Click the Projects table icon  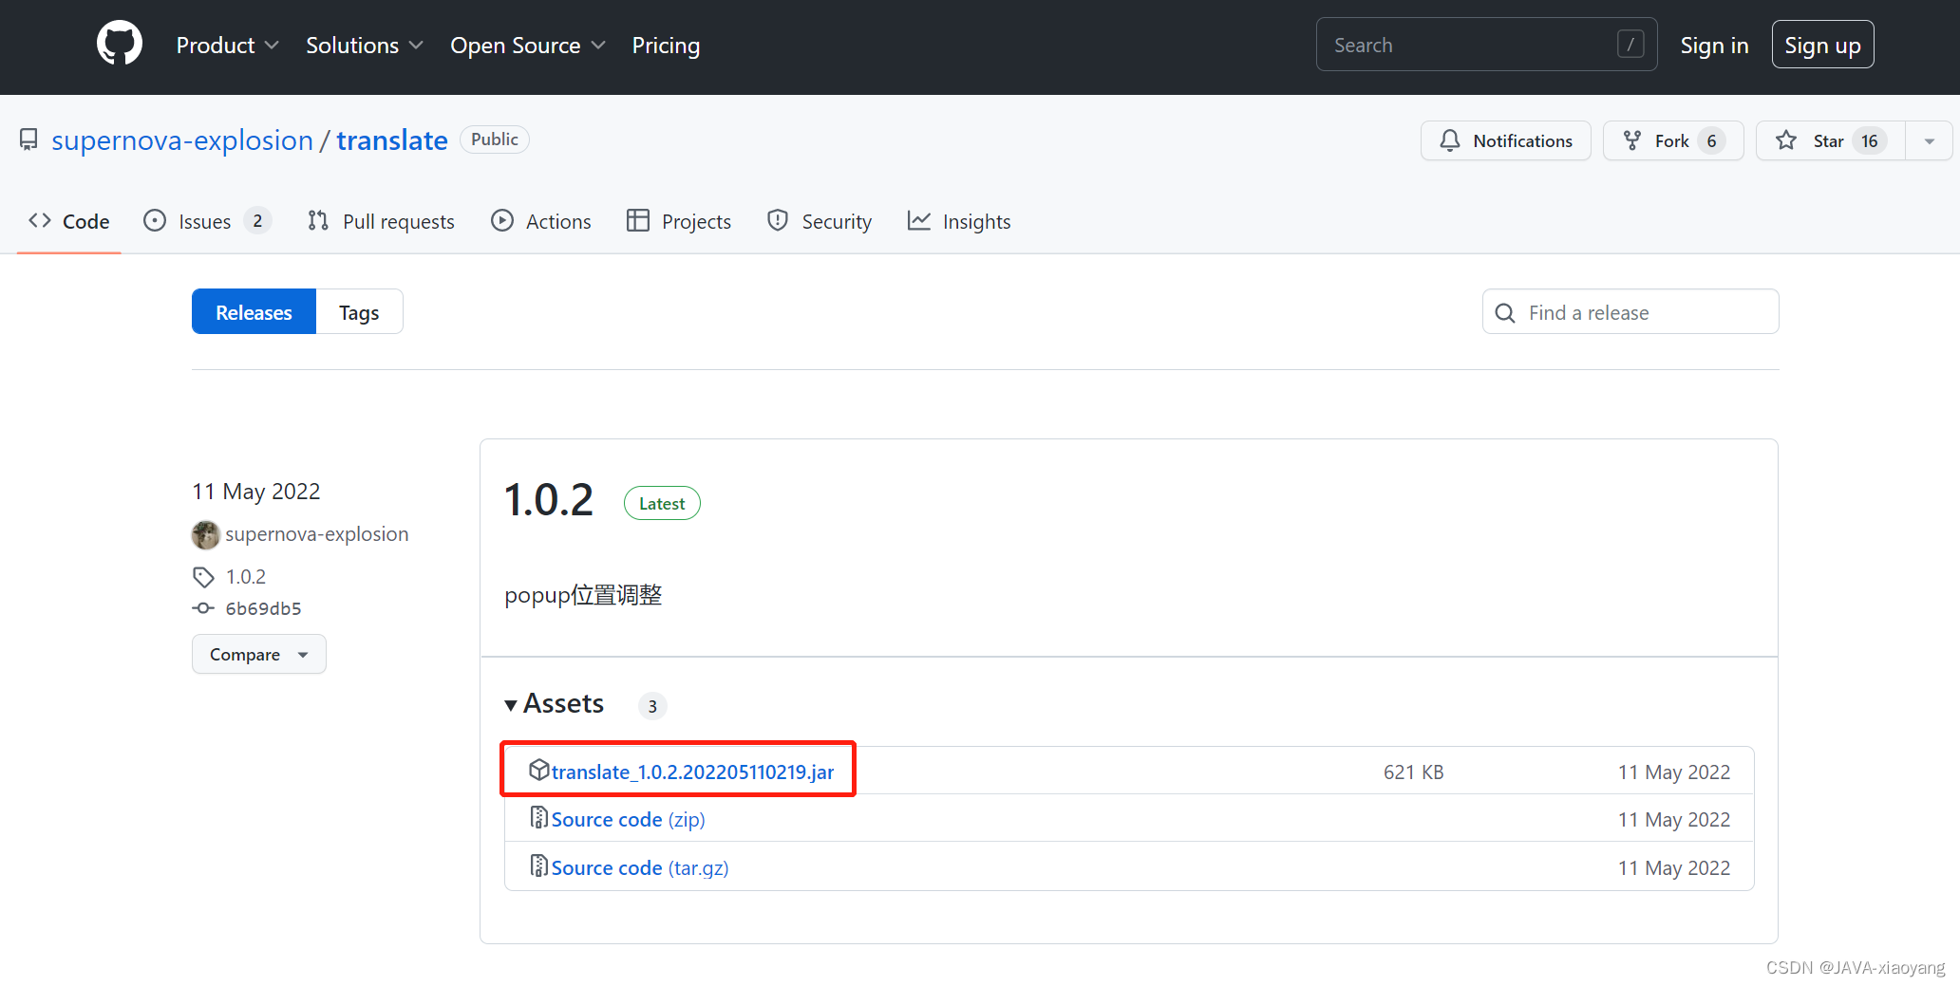(638, 221)
